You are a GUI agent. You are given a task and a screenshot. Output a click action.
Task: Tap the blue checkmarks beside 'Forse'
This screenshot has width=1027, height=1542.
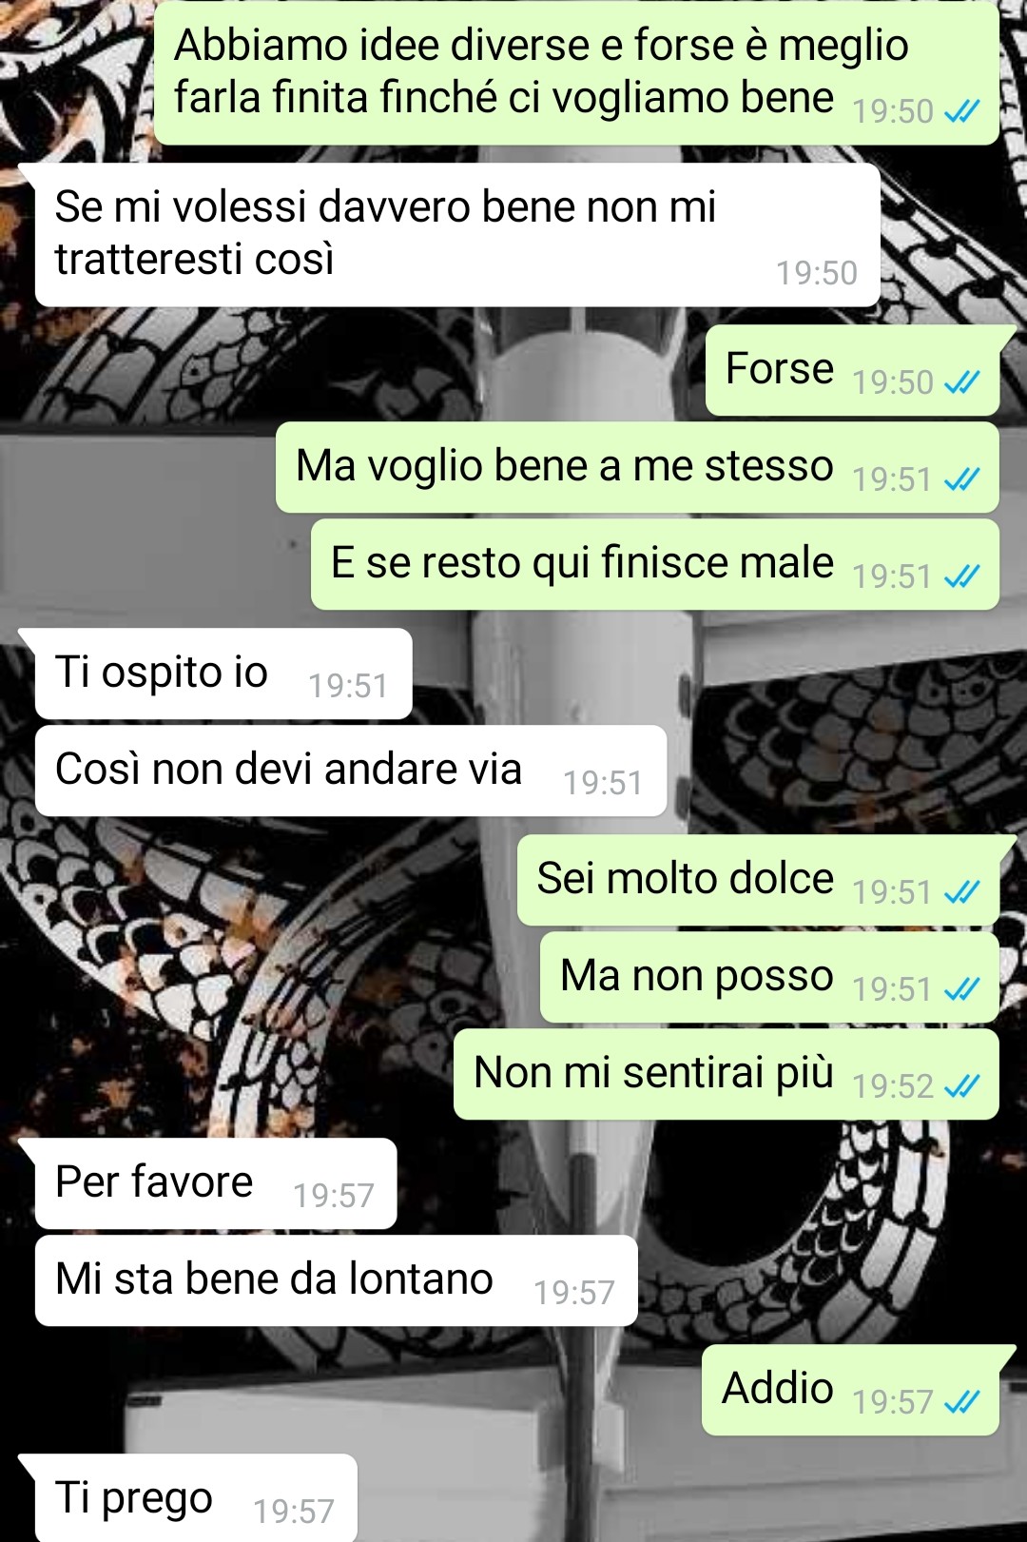961,382
